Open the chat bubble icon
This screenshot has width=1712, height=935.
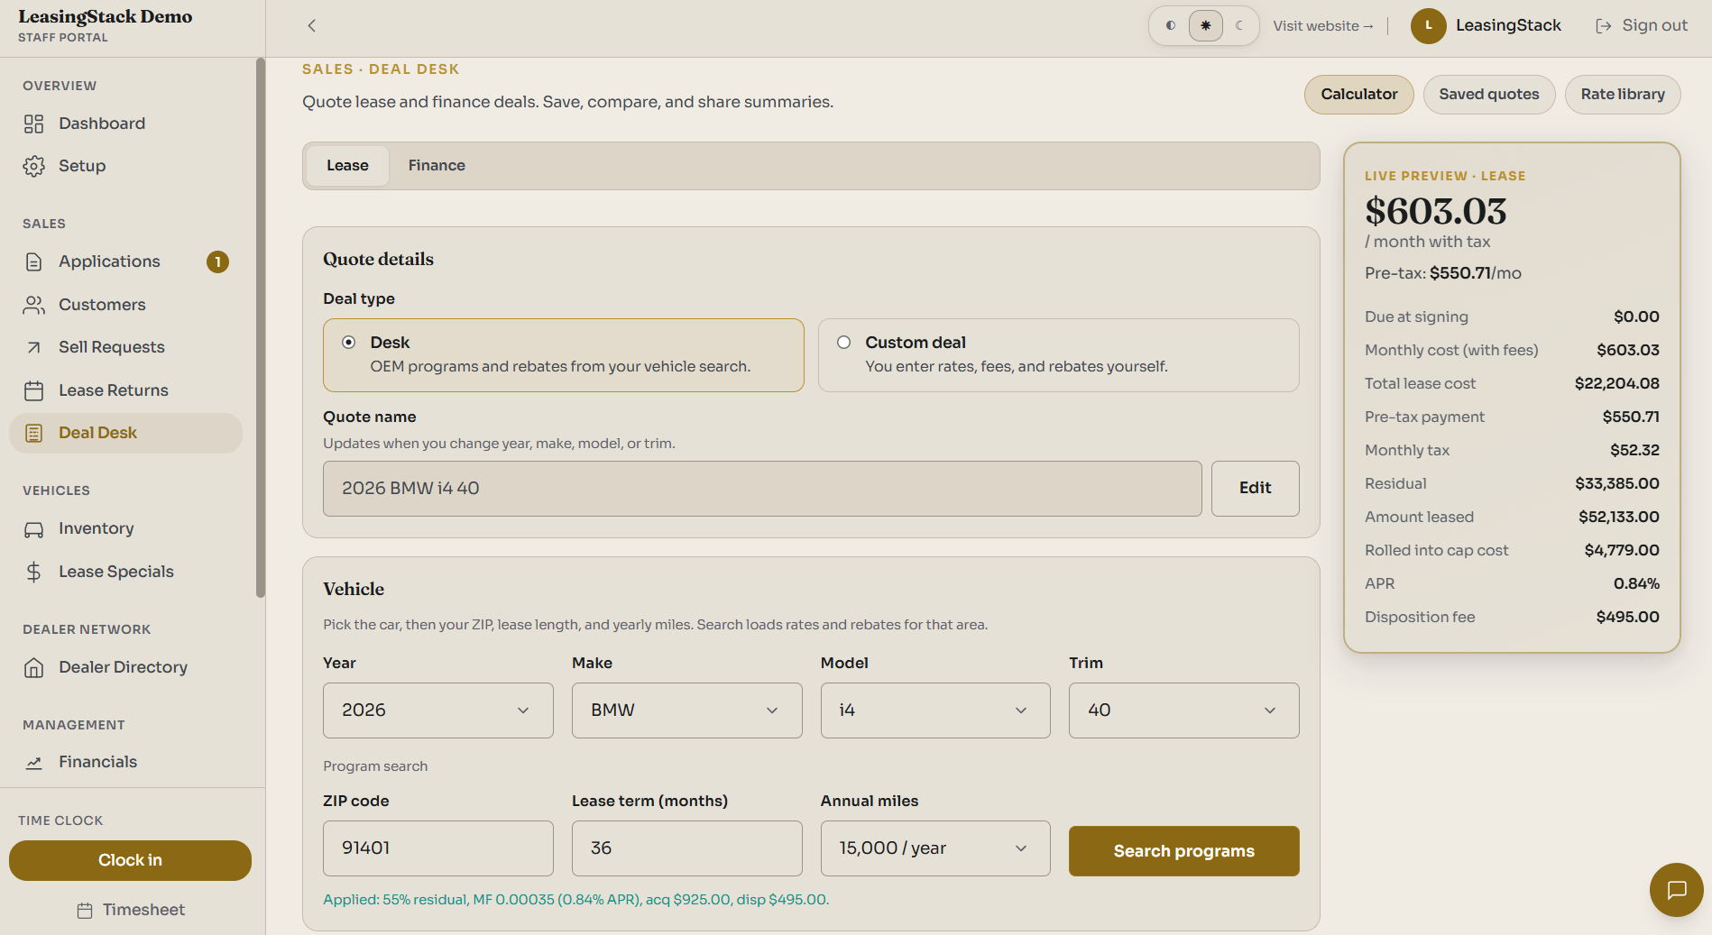1676,890
